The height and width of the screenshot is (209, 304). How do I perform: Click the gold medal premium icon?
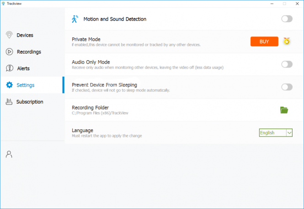[287, 41]
